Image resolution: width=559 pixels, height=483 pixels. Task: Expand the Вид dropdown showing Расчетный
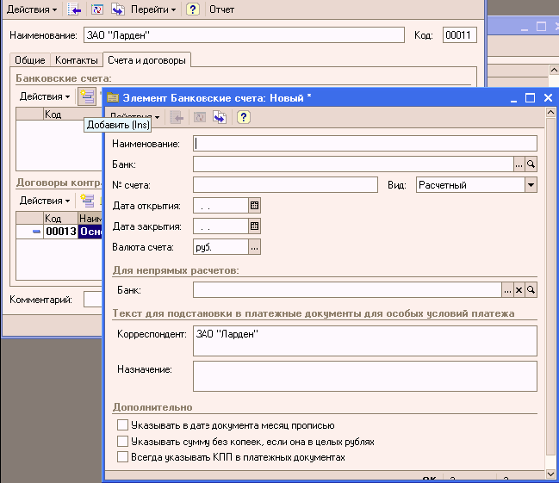pos(531,184)
